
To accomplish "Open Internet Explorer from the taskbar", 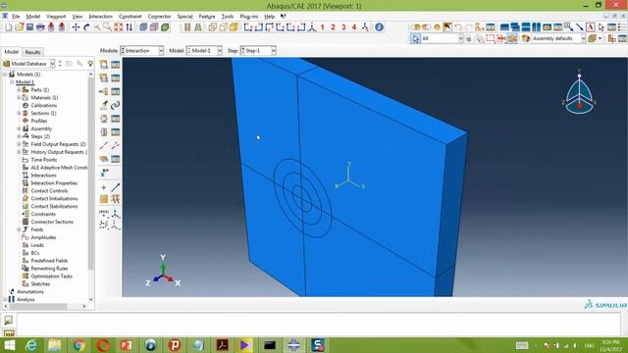I will (x=31, y=345).
